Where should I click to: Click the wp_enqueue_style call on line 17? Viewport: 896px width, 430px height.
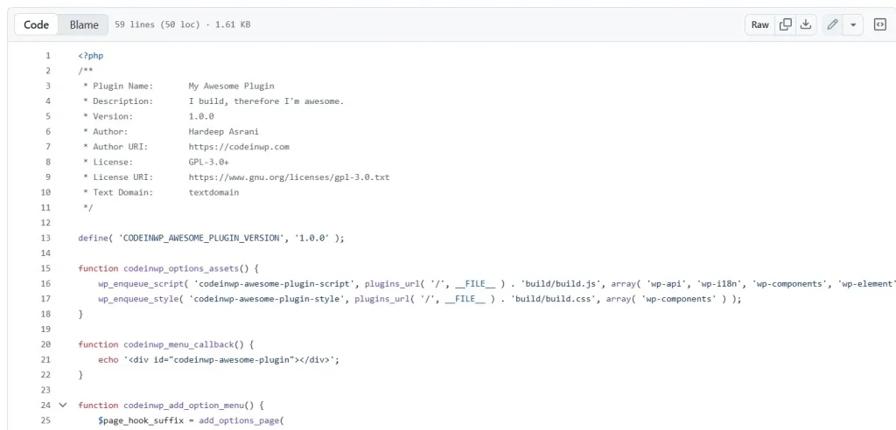tap(139, 299)
